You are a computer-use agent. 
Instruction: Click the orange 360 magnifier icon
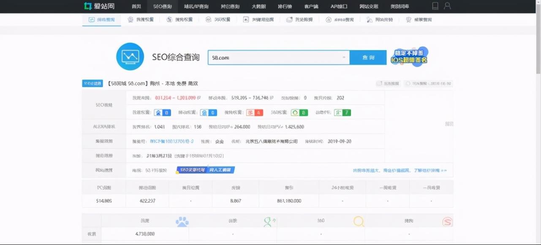(359, 220)
